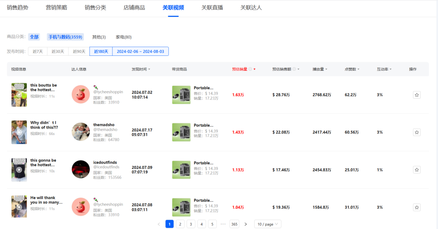Open Portable... product name in first row
The width and height of the screenshot is (438, 229).
coord(204,88)
